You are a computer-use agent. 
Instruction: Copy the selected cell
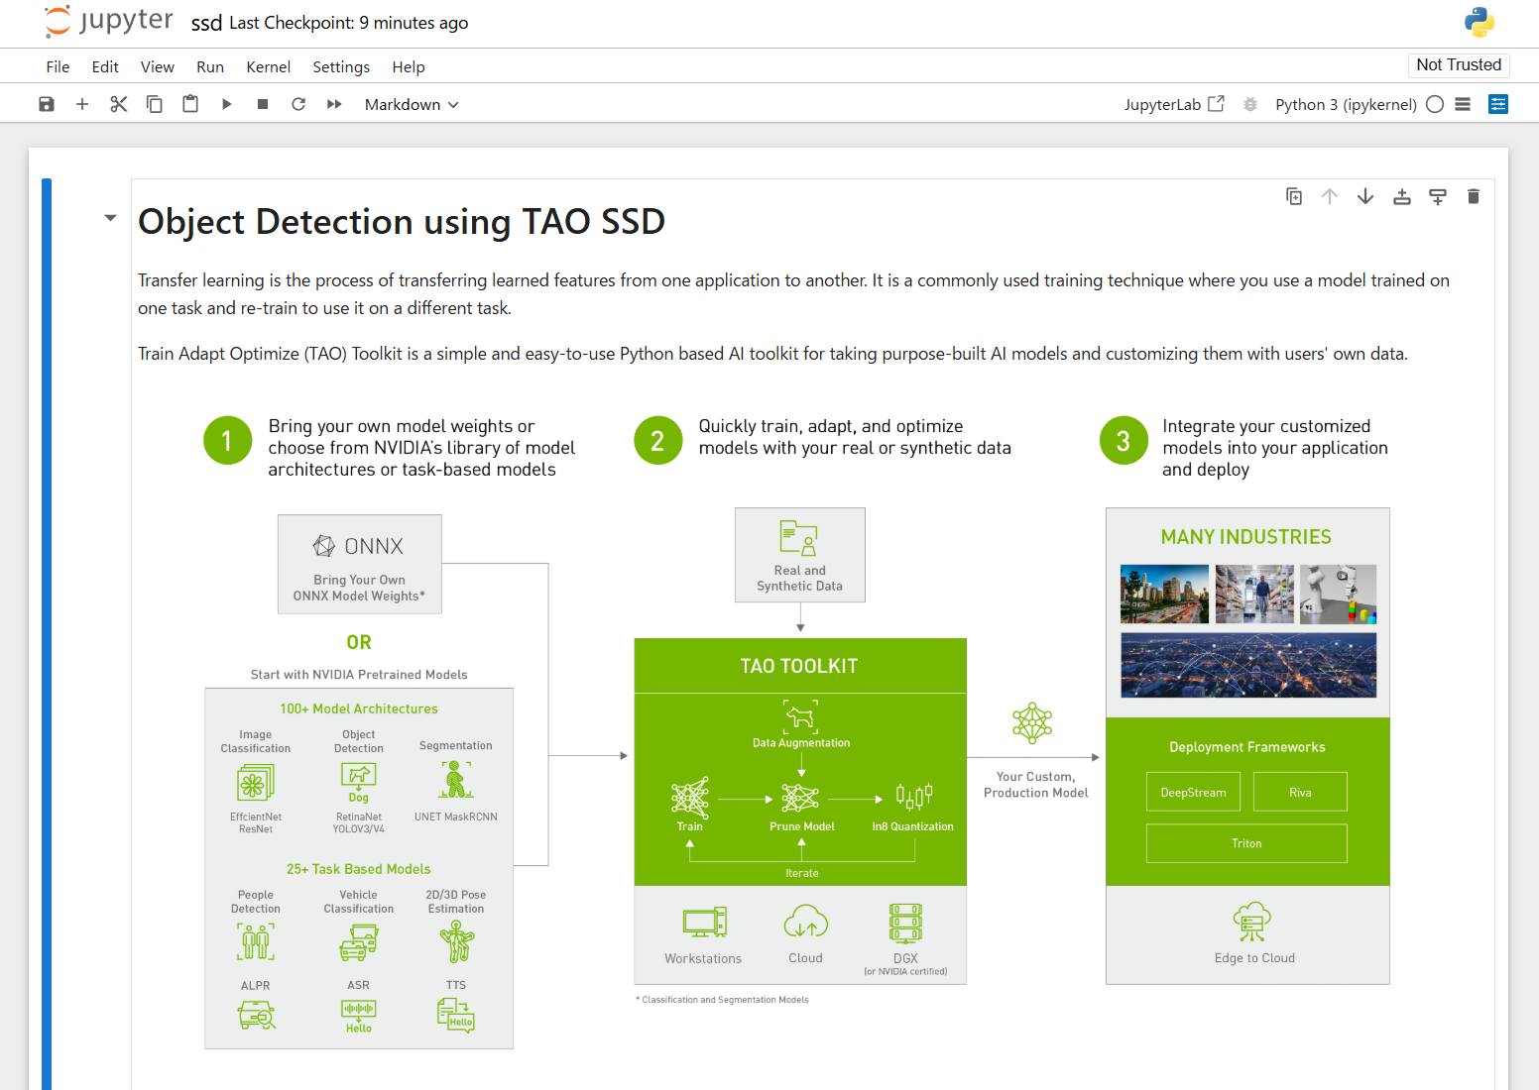[x=155, y=104]
